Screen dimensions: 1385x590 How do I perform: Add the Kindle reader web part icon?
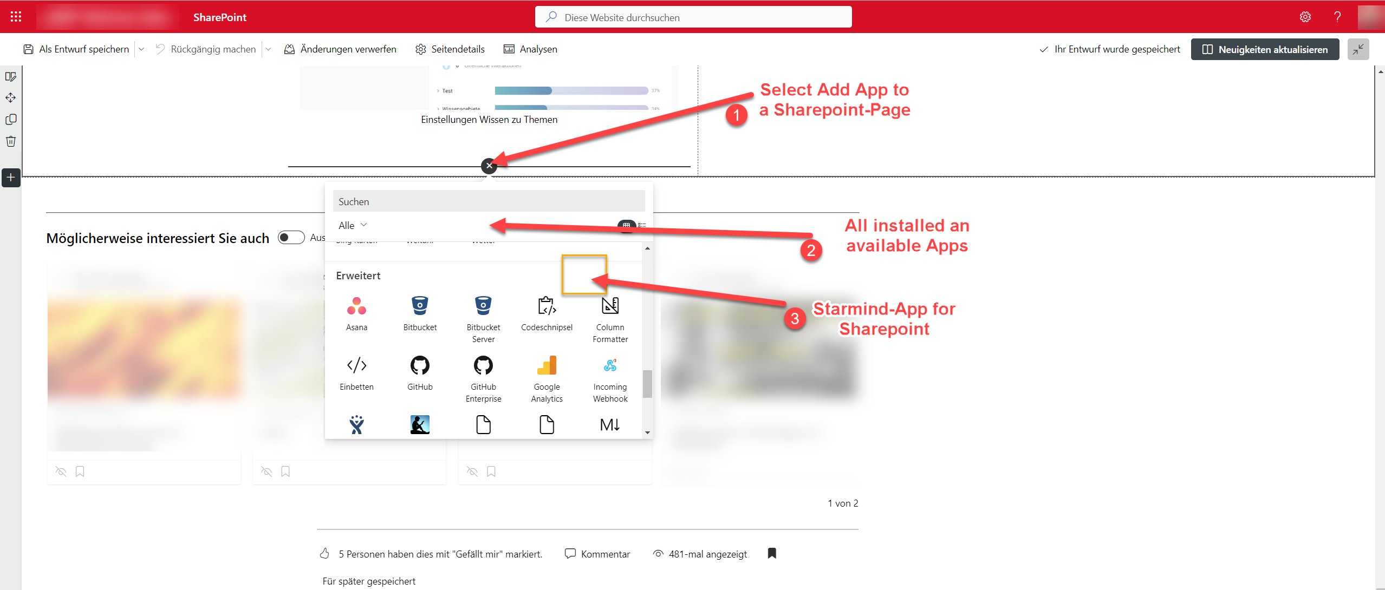pos(420,425)
